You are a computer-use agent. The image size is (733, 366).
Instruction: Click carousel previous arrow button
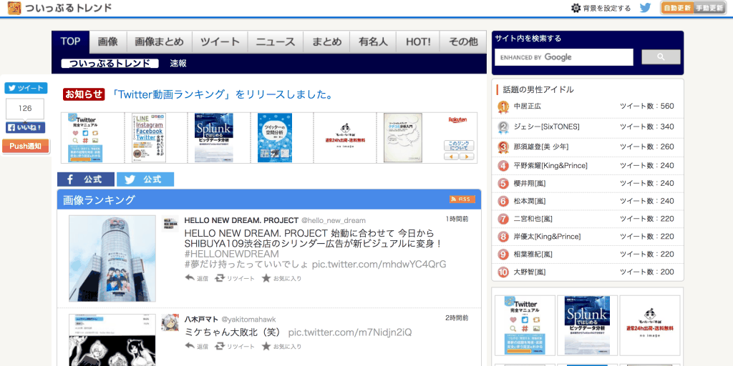451,157
